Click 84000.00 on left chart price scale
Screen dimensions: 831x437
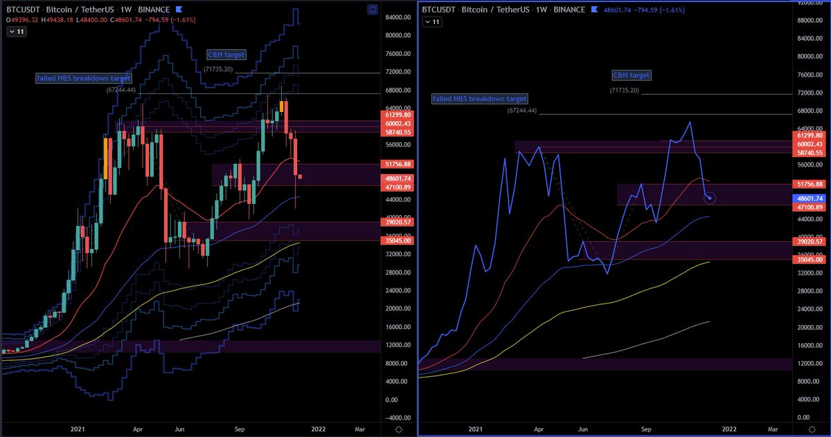[397, 17]
